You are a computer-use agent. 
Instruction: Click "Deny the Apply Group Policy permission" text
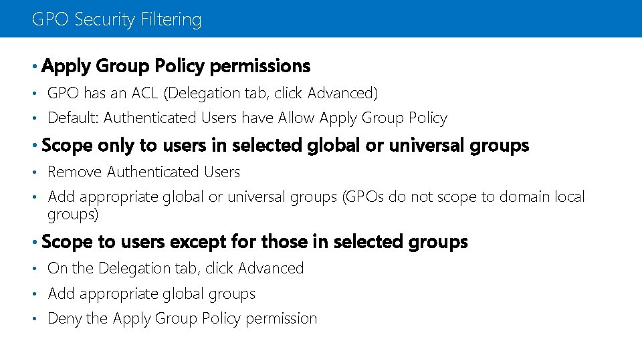(x=182, y=319)
